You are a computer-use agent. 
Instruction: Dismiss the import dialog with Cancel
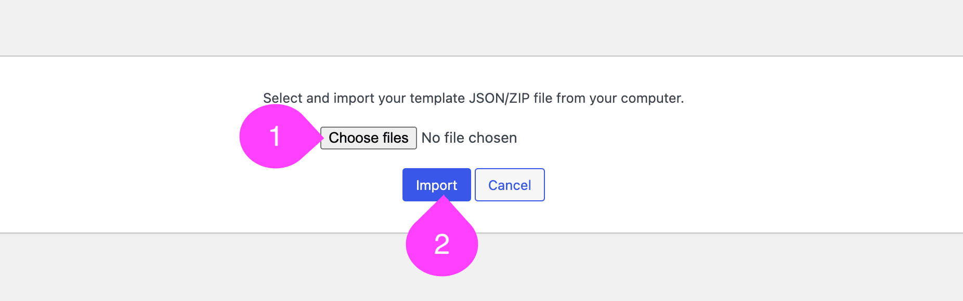(x=510, y=185)
